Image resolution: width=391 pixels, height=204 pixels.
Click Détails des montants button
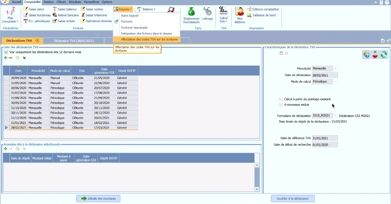coord(99,199)
